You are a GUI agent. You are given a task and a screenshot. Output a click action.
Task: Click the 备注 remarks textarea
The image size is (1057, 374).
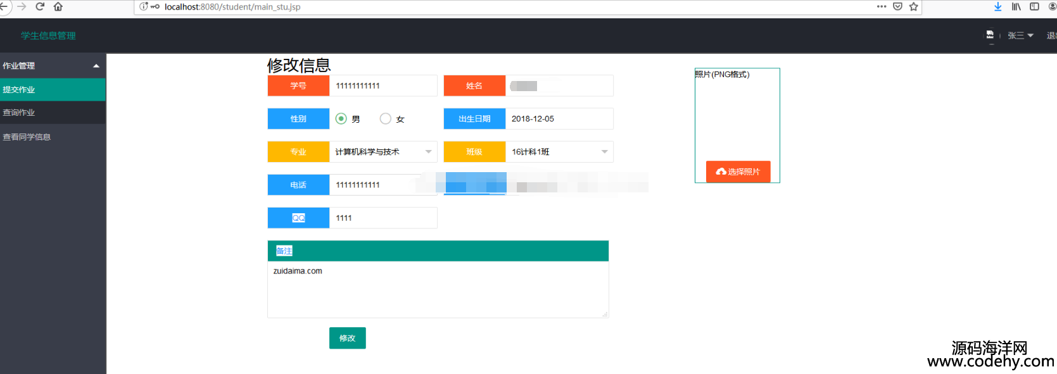click(x=438, y=289)
